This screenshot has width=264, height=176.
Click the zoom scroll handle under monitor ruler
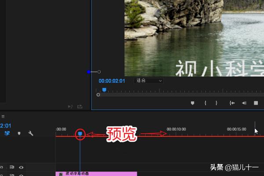pyautogui.click(x=98, y=95)
